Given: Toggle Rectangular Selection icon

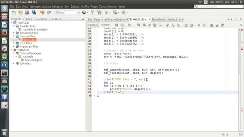Looking at the screenshot, I should [160, 25].
